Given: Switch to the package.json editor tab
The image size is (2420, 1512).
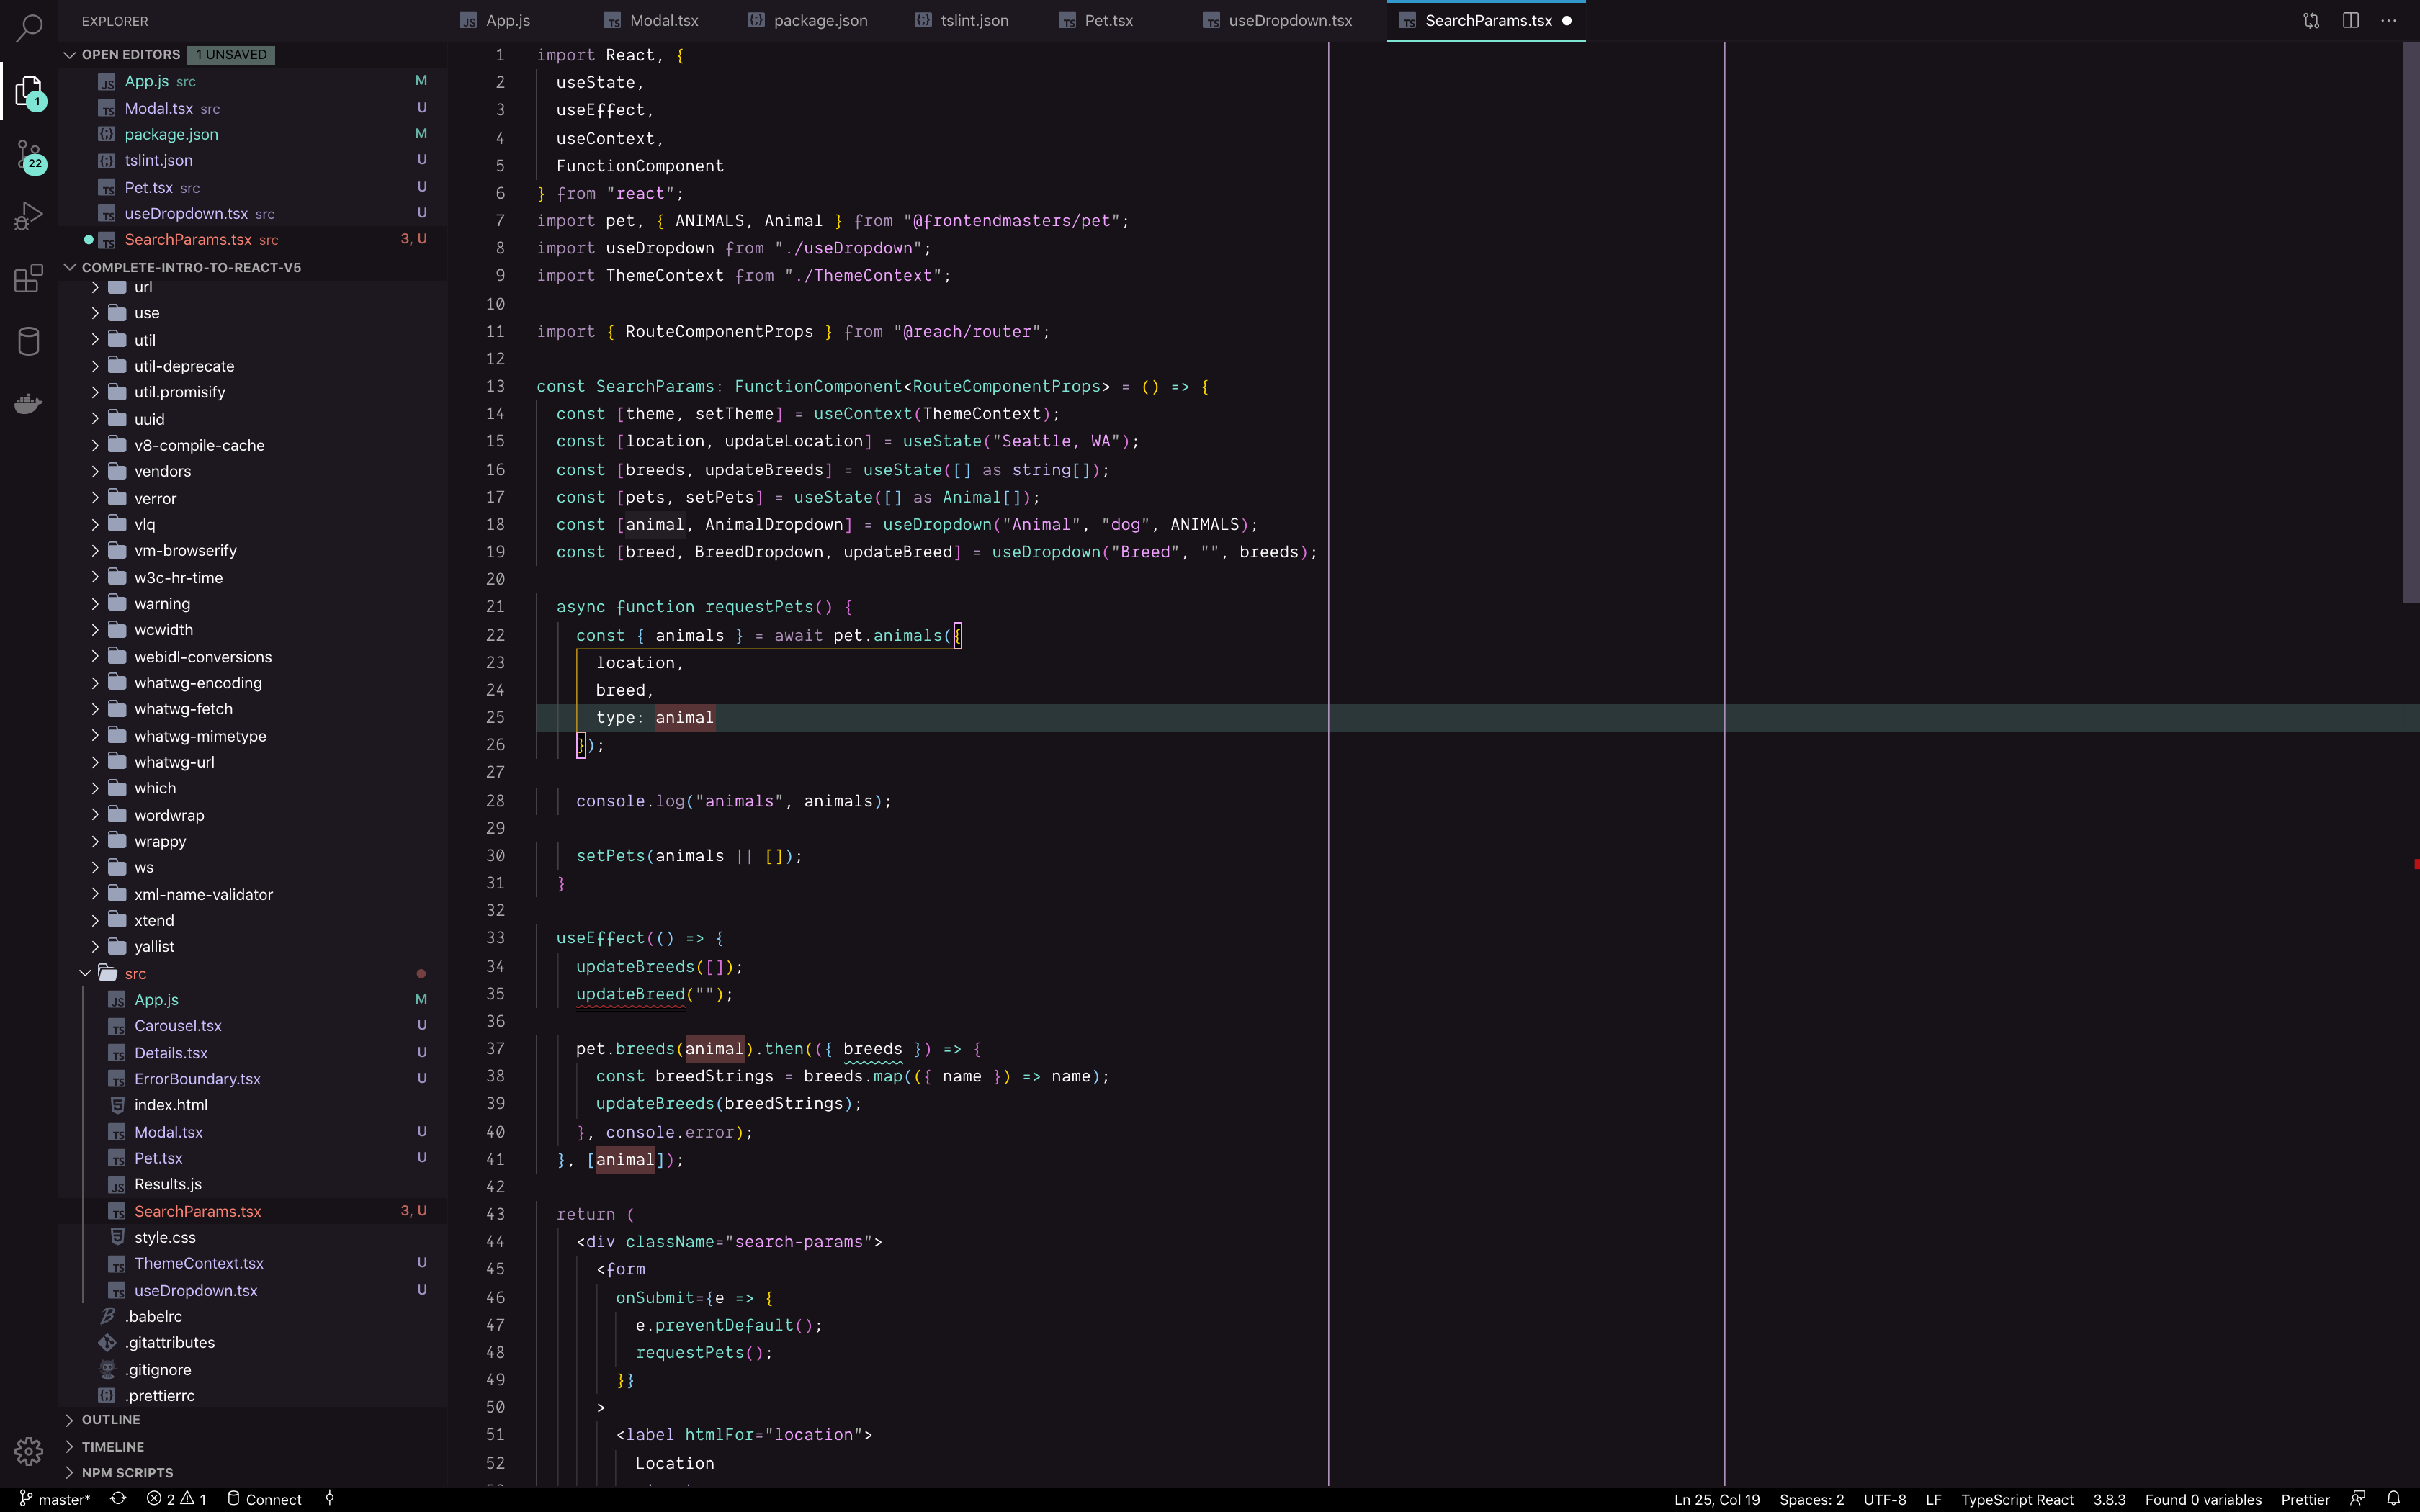Looking at the screenshot, I should [x=819, y=21].
